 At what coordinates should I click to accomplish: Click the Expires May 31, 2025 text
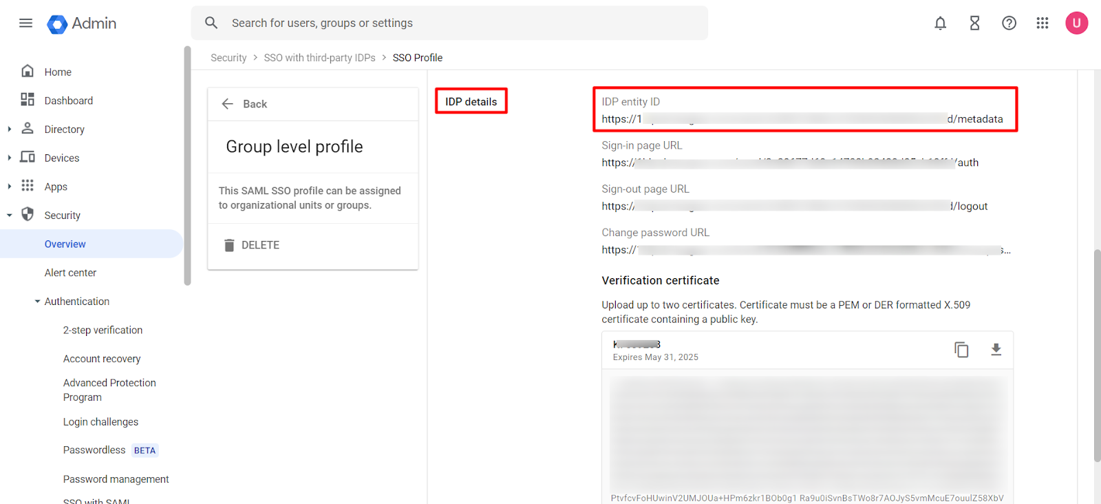tap(656, 357)
